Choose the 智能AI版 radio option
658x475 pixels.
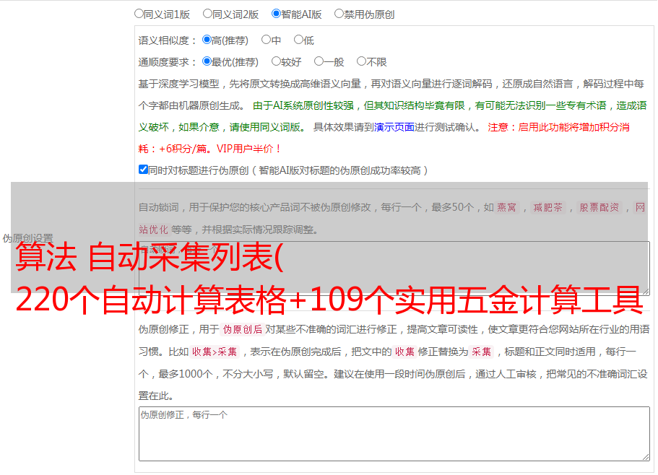[x=276, y=14]
